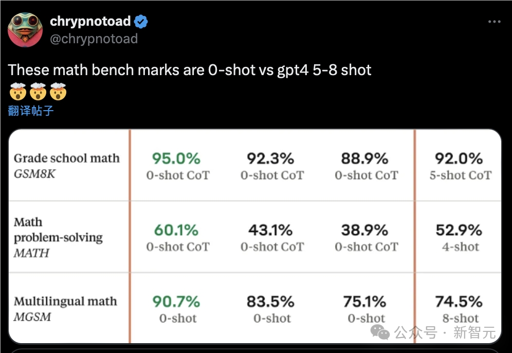Open the three-dot more options menu
The height and width of the screenshot is (353, 512).
495,22
